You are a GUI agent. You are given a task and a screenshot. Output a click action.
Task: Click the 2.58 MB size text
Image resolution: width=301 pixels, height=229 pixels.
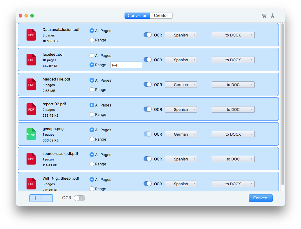(x=49, y=91)
